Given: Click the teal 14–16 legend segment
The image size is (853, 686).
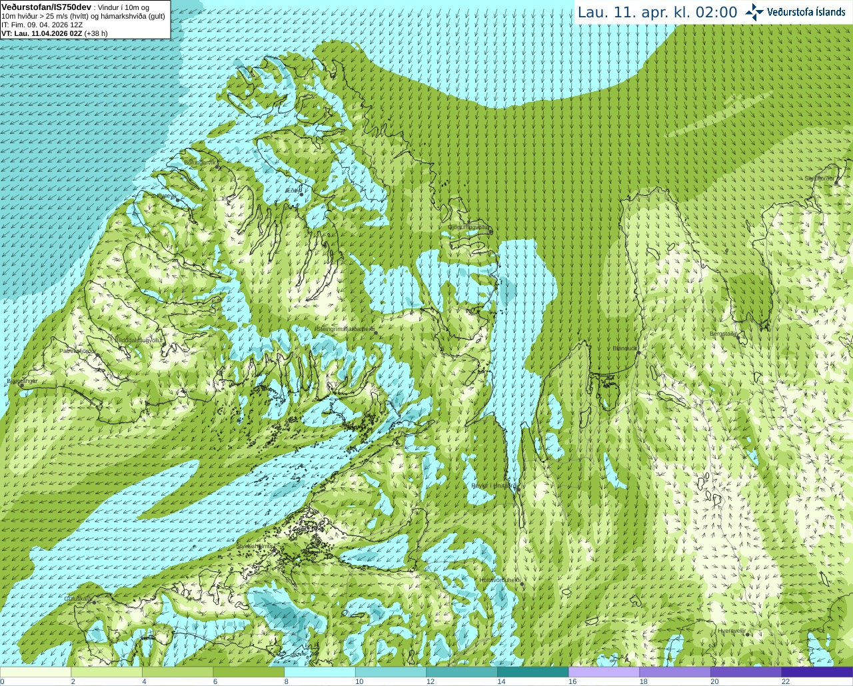Looking at the screenshot, I should click(x=532, y=672).
